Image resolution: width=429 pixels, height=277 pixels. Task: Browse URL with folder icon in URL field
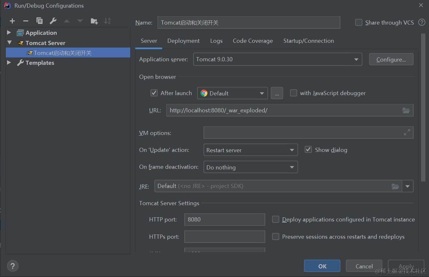(406, 110)
